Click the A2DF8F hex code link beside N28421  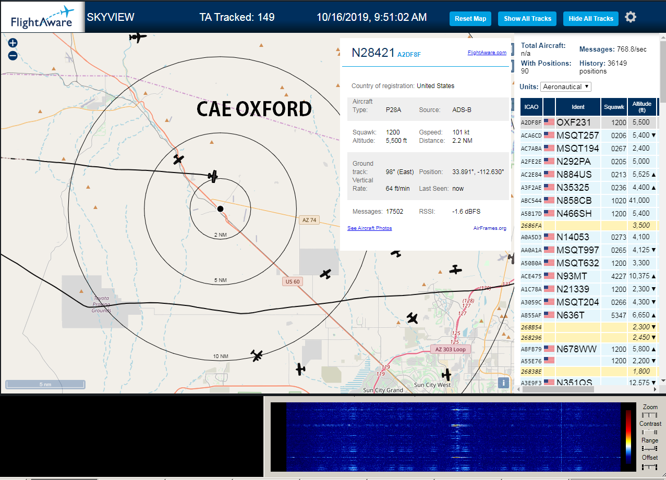(409, 54)
